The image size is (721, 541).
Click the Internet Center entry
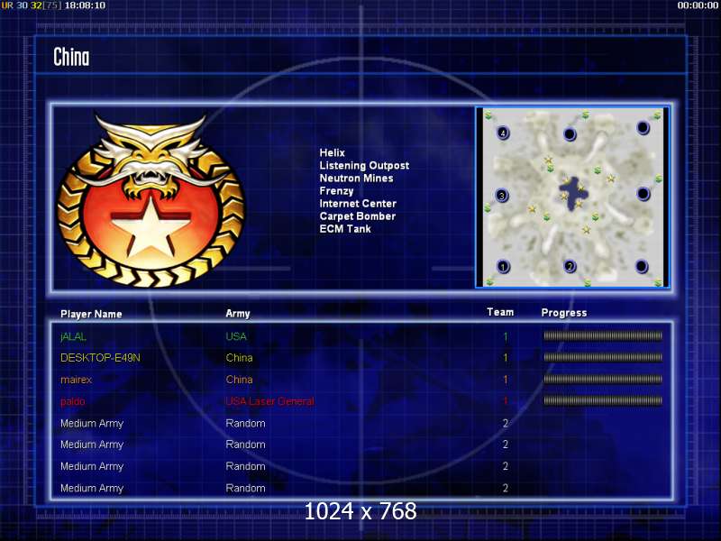[x=358, y=204]
